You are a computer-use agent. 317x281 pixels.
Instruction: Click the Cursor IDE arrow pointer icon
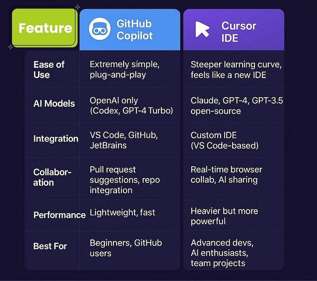(x=202, y=29)
